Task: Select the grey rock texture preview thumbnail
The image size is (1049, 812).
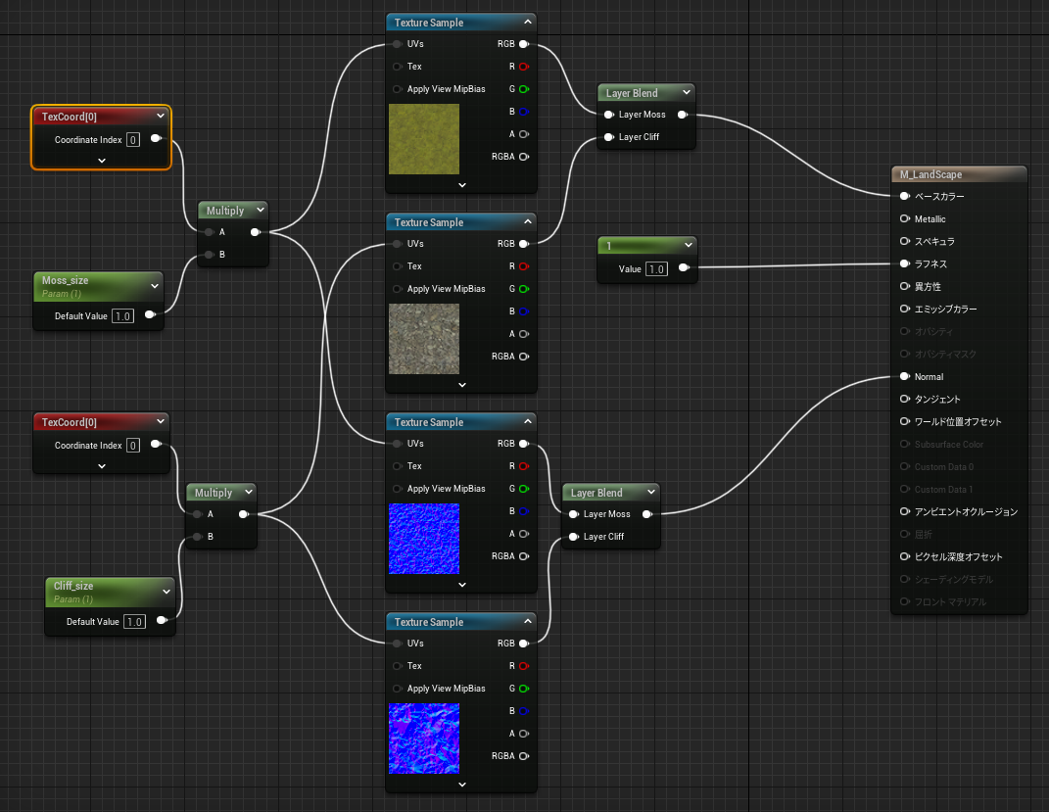Action: click(x=423, y=339)
